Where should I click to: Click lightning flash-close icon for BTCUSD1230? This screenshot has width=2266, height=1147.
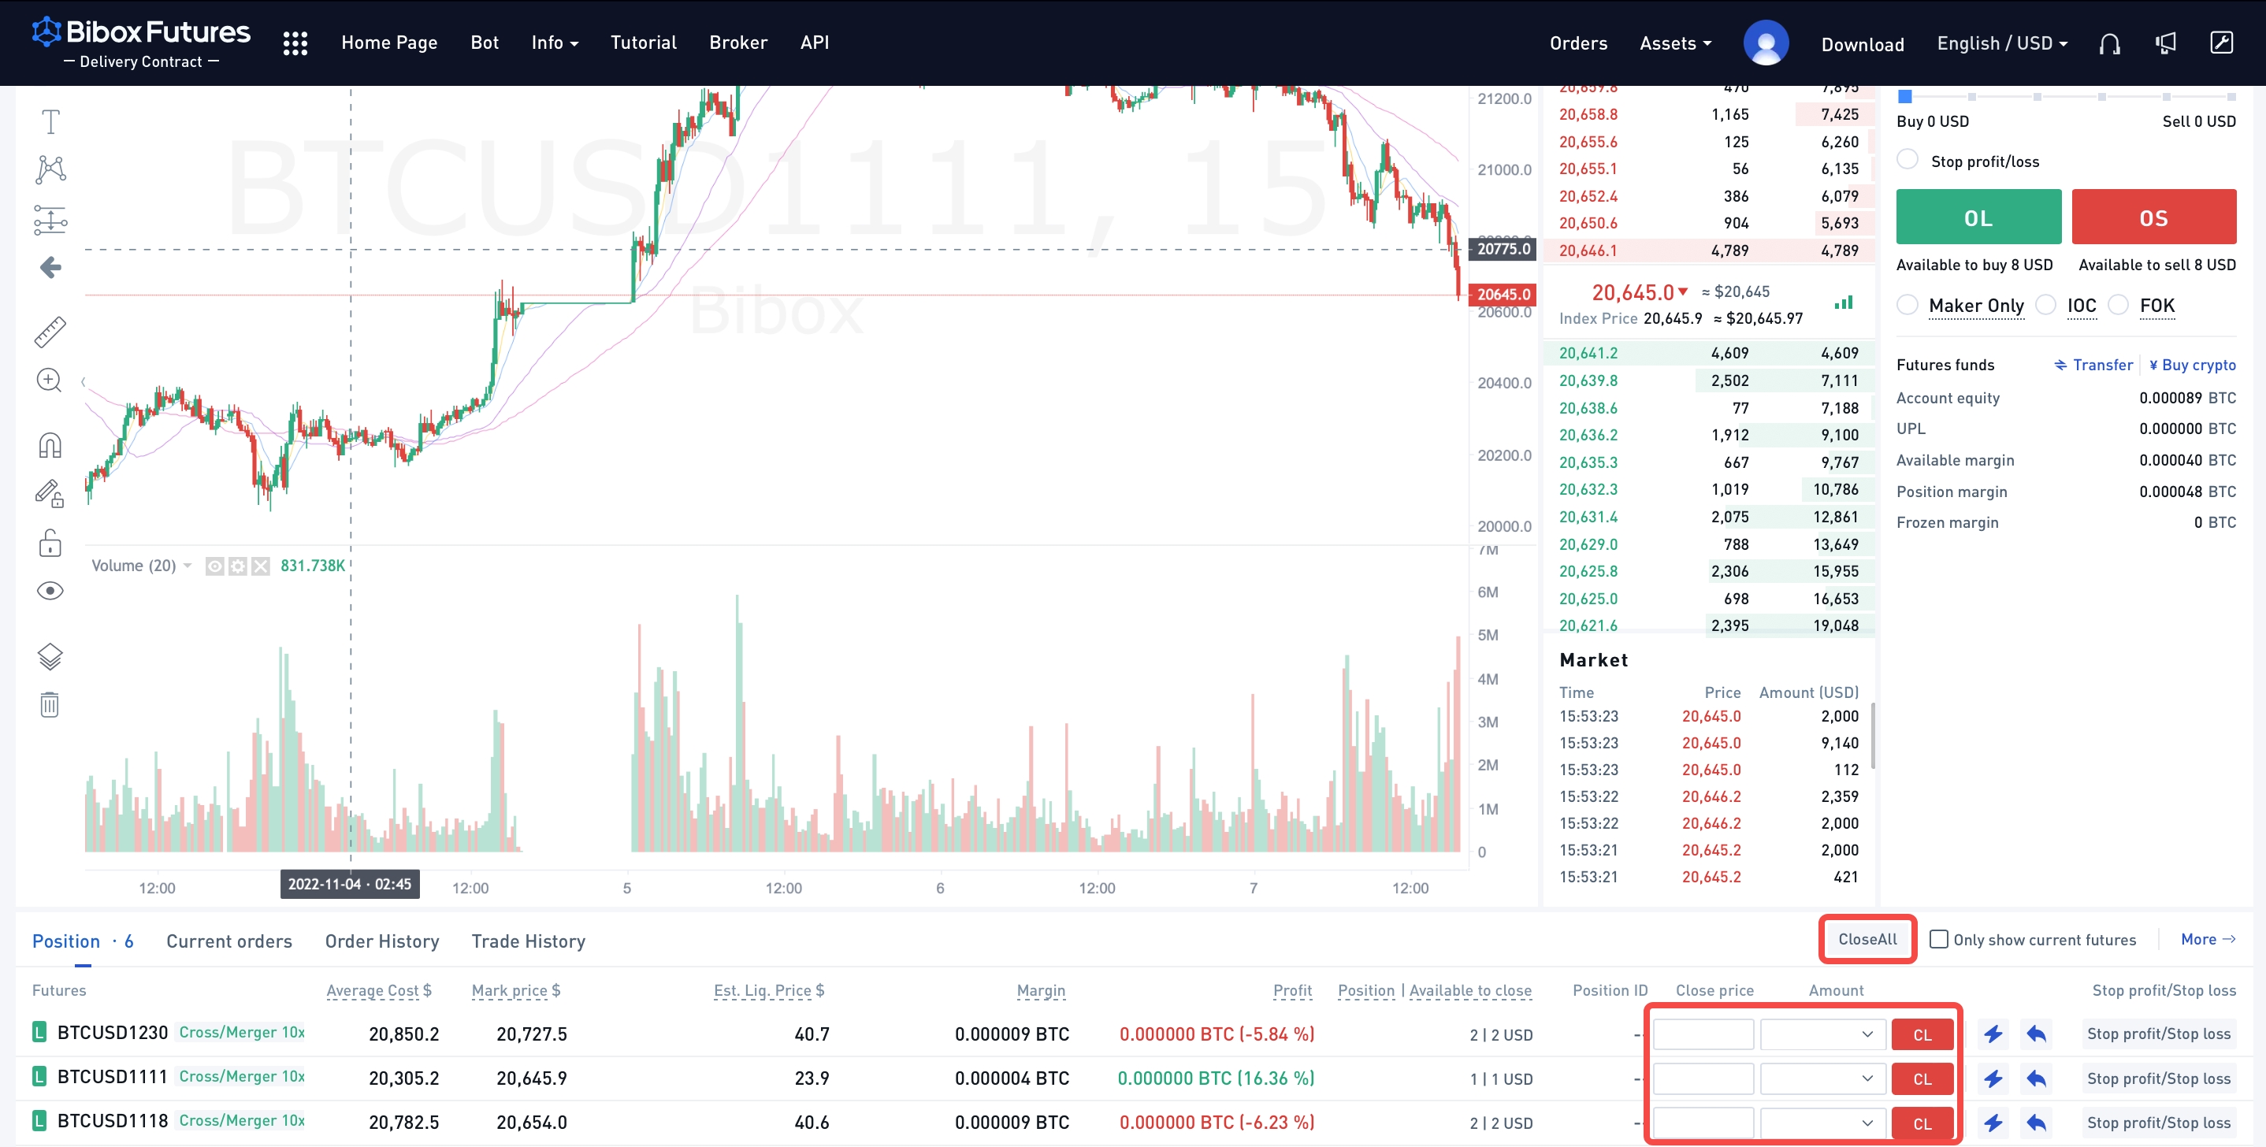pyautogui.click(x=1993, y=1034)
